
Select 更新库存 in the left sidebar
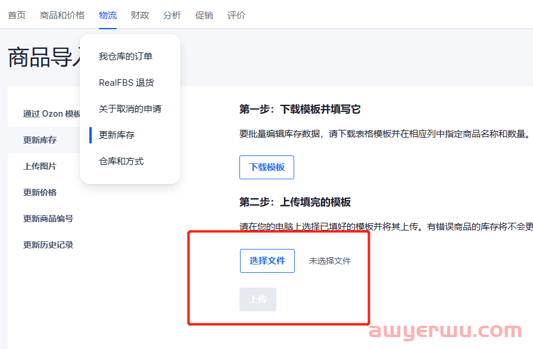pos(40,140)
